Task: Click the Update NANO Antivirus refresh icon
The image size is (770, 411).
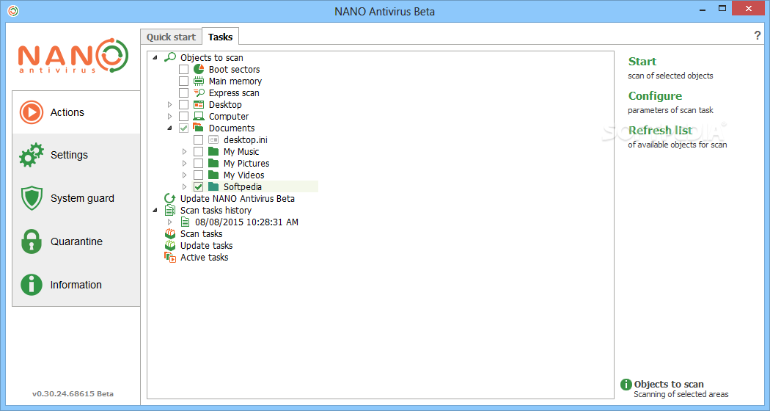Action: [170, 199]
